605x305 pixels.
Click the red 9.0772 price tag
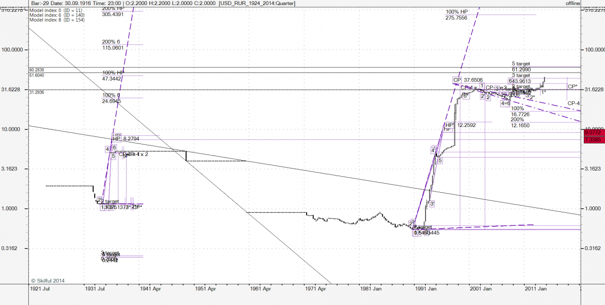point(592,133)
